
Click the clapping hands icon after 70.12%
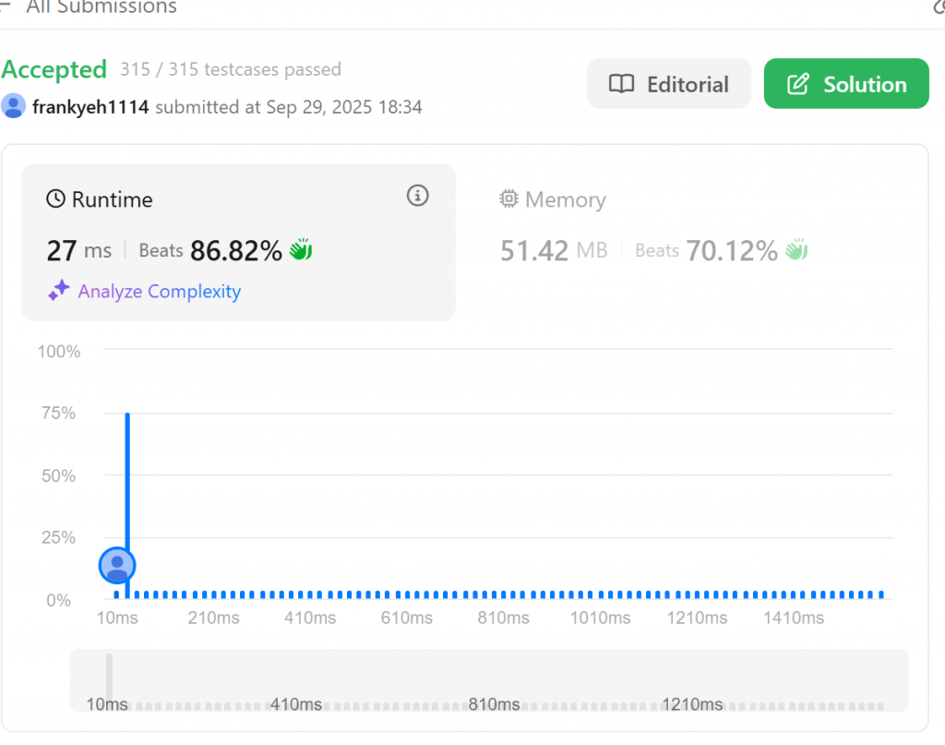tap(796, 249)
